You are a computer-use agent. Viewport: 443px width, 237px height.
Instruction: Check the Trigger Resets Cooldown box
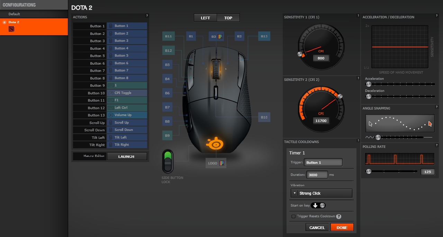[293, 216]
